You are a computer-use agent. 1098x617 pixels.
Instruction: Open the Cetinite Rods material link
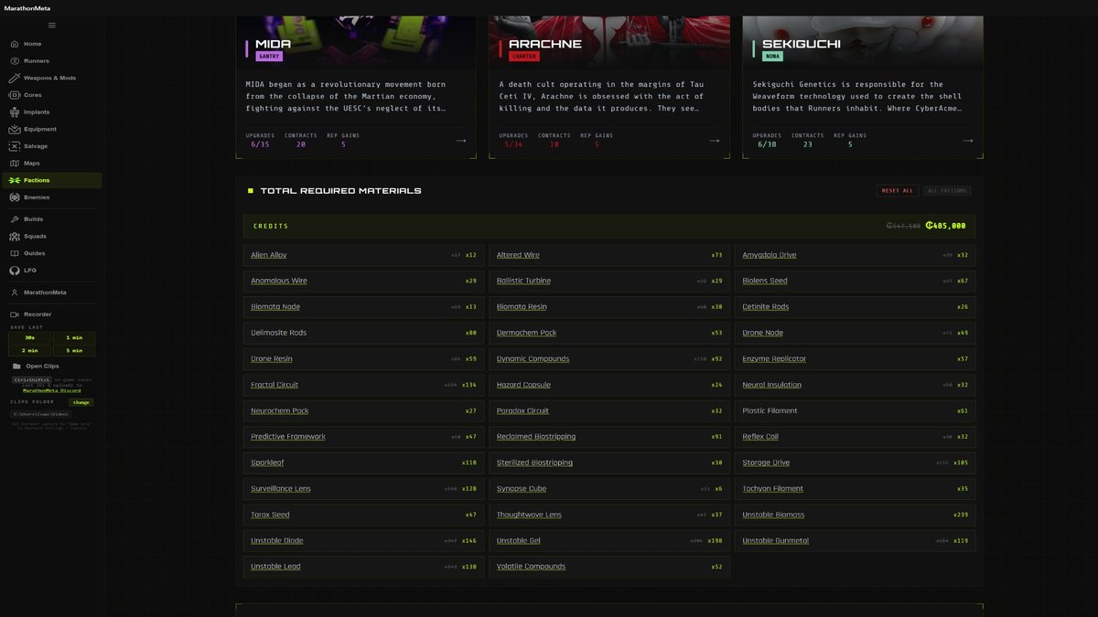tap(766, 307)
